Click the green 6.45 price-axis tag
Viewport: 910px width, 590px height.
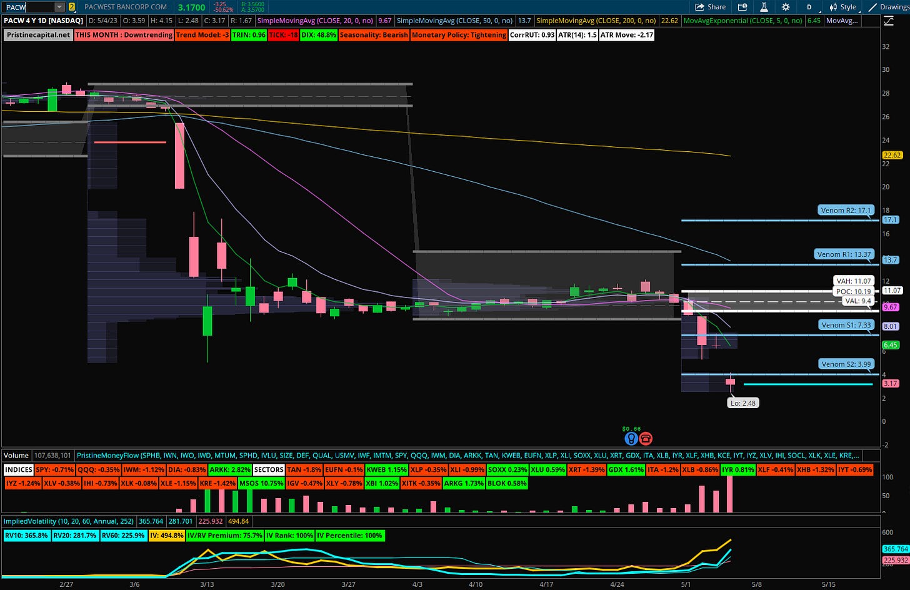(x=891, y=345)
